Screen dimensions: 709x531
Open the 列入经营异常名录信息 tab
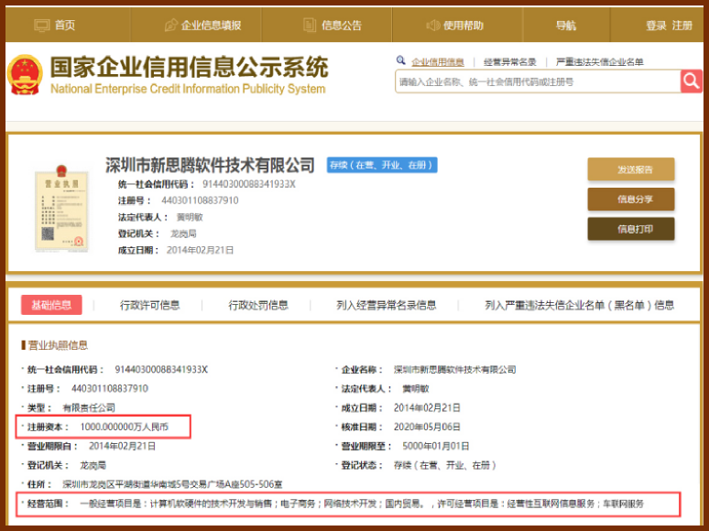tap(386, 305)
